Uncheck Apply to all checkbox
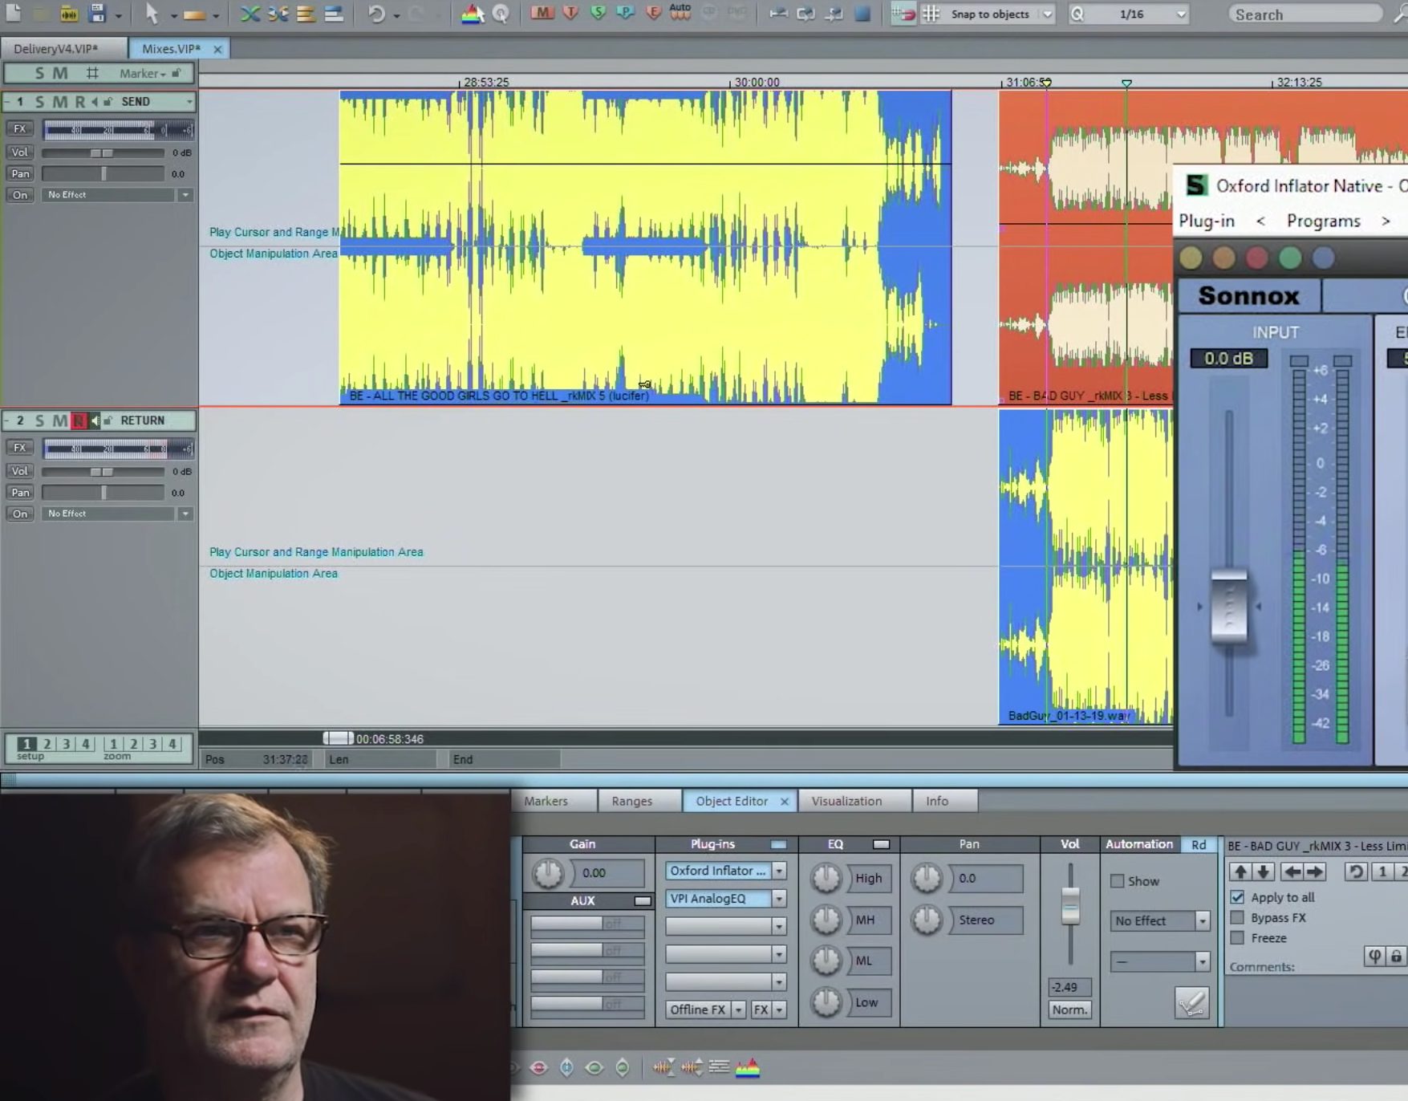The height and width of the screenshot is (1101, 1408). tap(1237, 897)
